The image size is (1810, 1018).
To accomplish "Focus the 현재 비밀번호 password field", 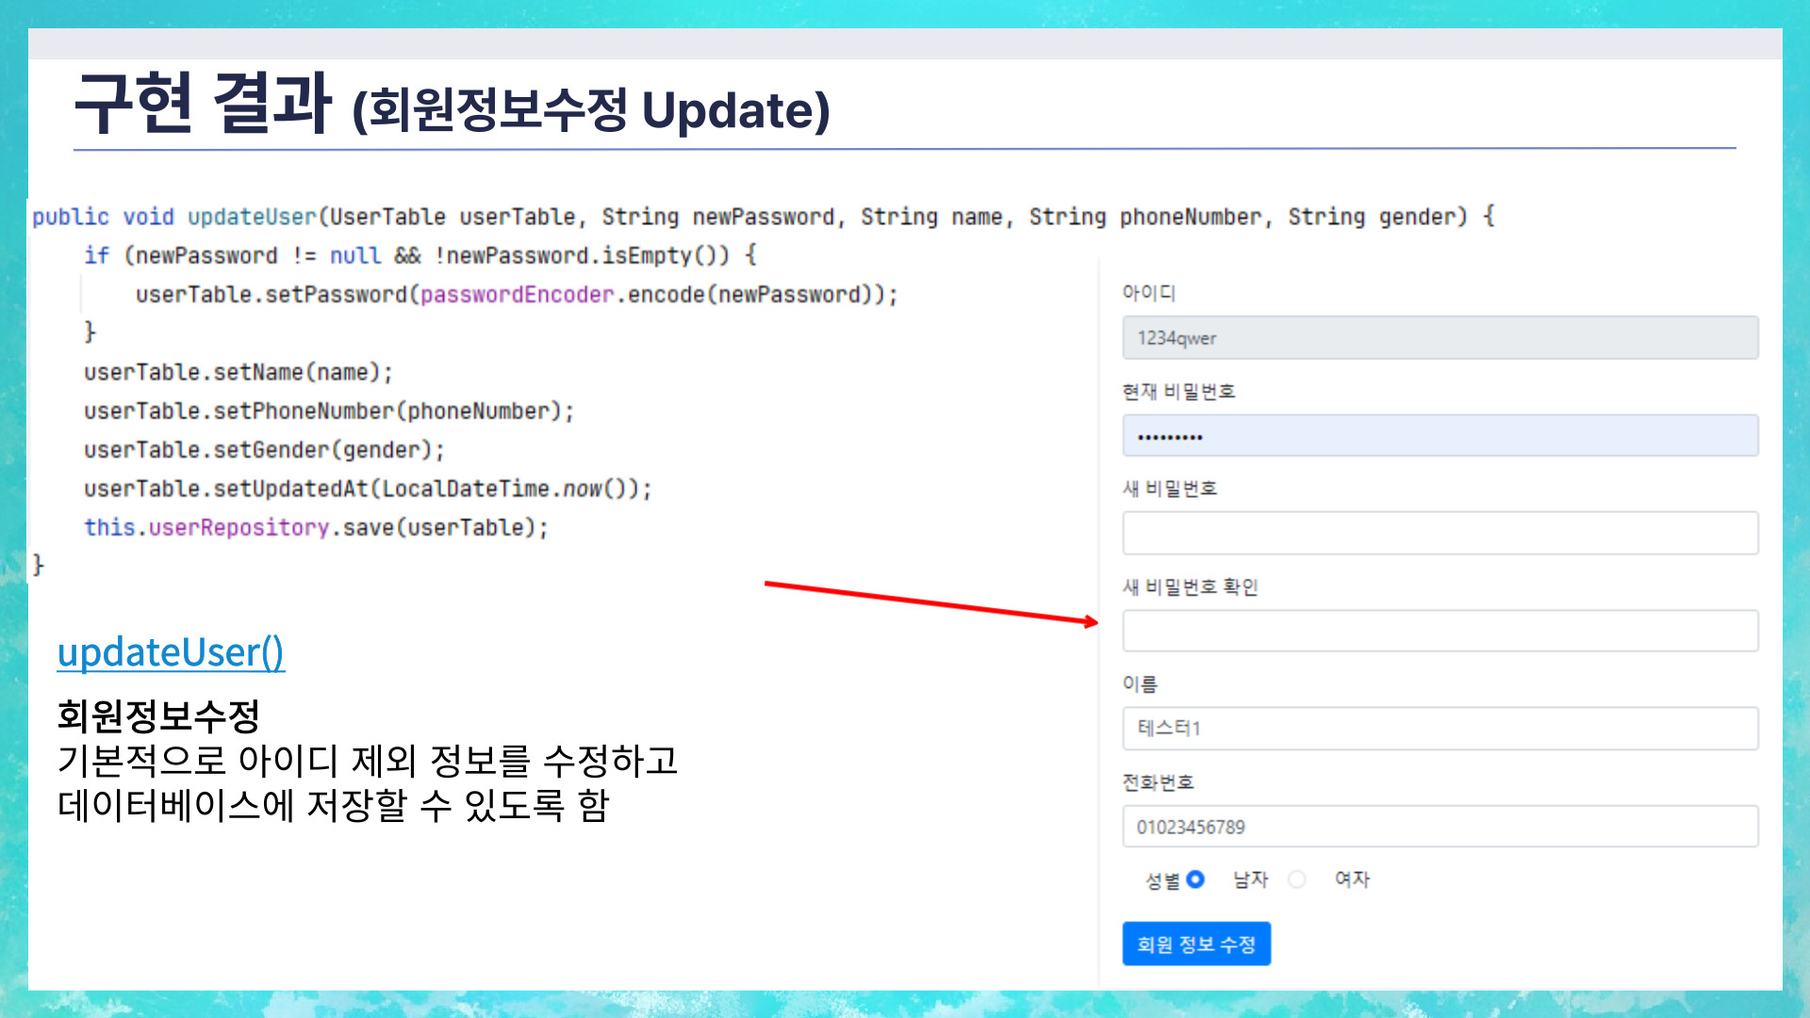I will (x=1440, y=435).
